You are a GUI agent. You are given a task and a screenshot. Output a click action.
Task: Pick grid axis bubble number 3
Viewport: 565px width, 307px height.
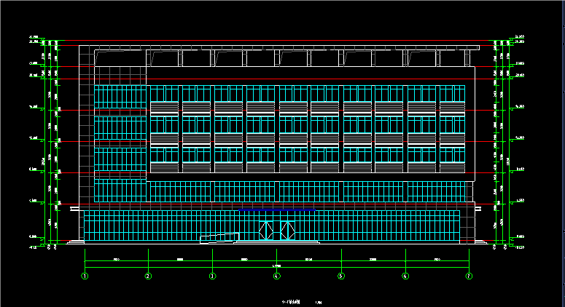pyautogui.click(x=213, y=276)
